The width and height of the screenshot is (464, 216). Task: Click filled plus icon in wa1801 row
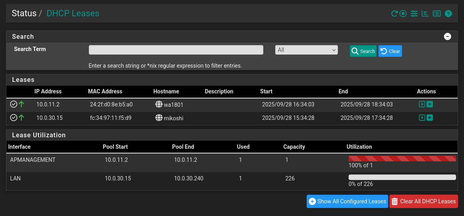click(x=430, y=104)
